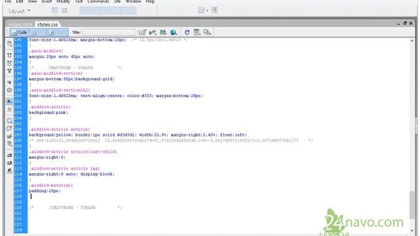The height and width of the screenshot is (236, 420).
Task: Toggle Line Numbers in coding toolbar
Action: 9,102
